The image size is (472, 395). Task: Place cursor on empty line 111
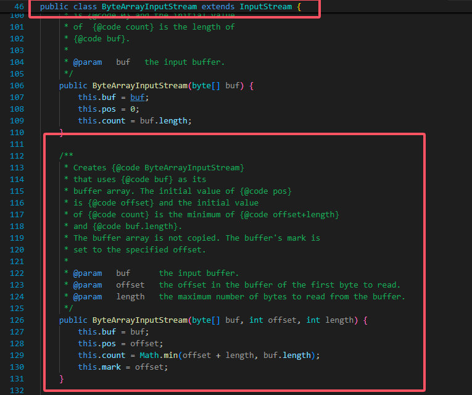pos(185,144)
